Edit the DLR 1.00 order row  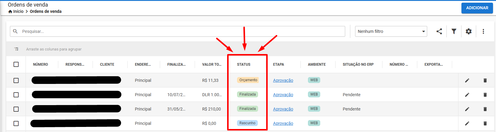pyautogui.click(x=467, y=95)
